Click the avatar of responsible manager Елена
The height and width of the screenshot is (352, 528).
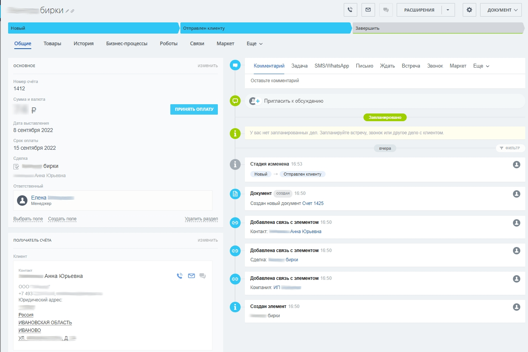pyautogui.click(x=22, y=200)
